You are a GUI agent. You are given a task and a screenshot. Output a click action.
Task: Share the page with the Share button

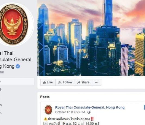click(83, 82)
